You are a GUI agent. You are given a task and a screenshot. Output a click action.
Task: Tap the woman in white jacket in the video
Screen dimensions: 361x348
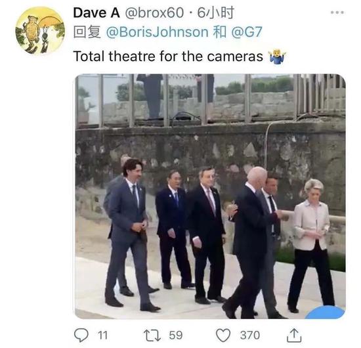(311, 246)
